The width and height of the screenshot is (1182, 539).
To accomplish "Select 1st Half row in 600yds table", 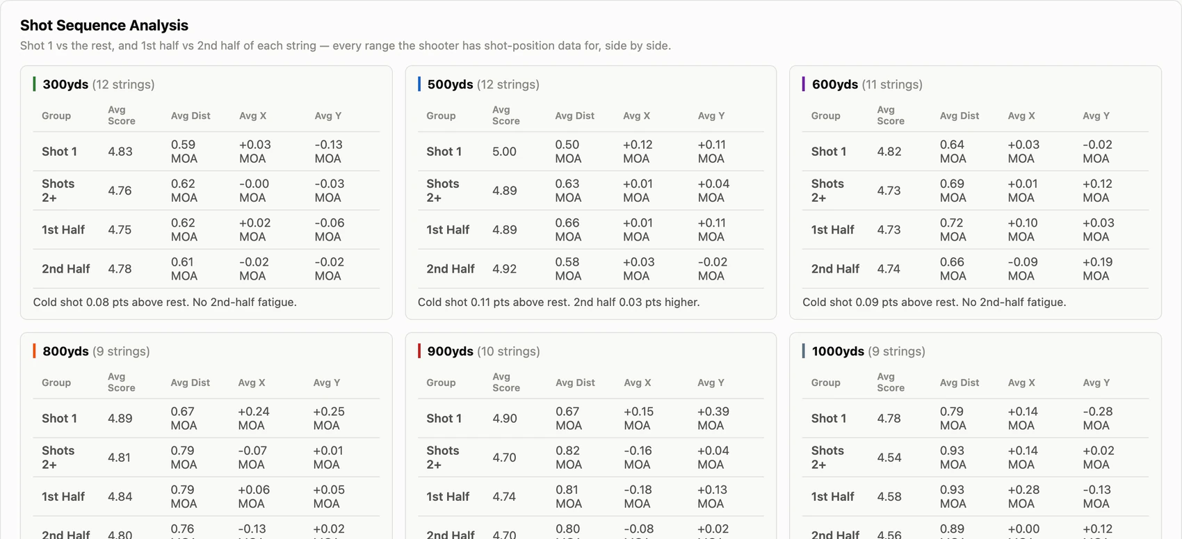I will pyautogui.click(x=975, y=230).
